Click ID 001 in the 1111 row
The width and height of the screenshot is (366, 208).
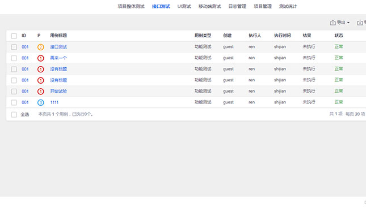[25, 102]
